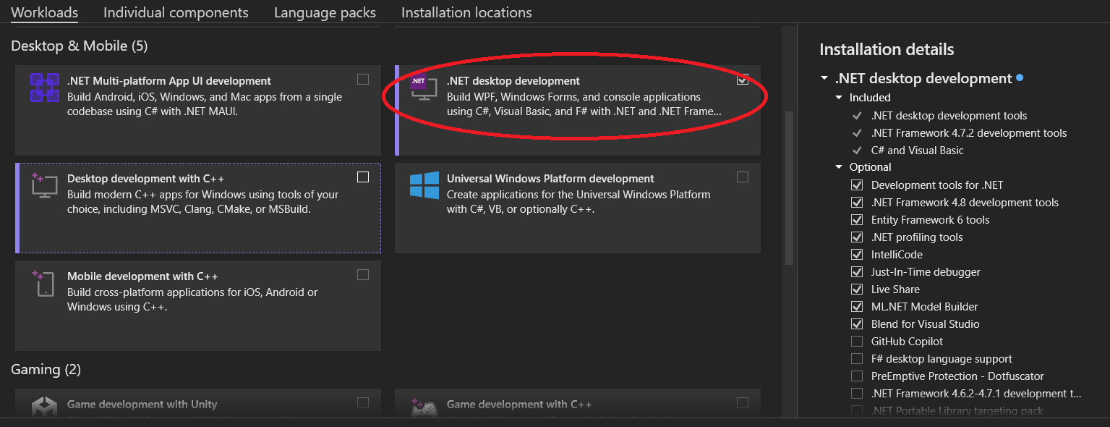Switch to the Individual components tab
Screen dimensions: 1110x427
(176, 12)
